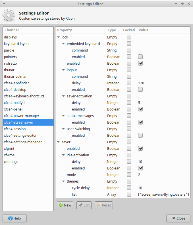This screenshot has height=225, width=193.
Task: Select the xfce4-panel channel
Action: (x=28, y=109)
